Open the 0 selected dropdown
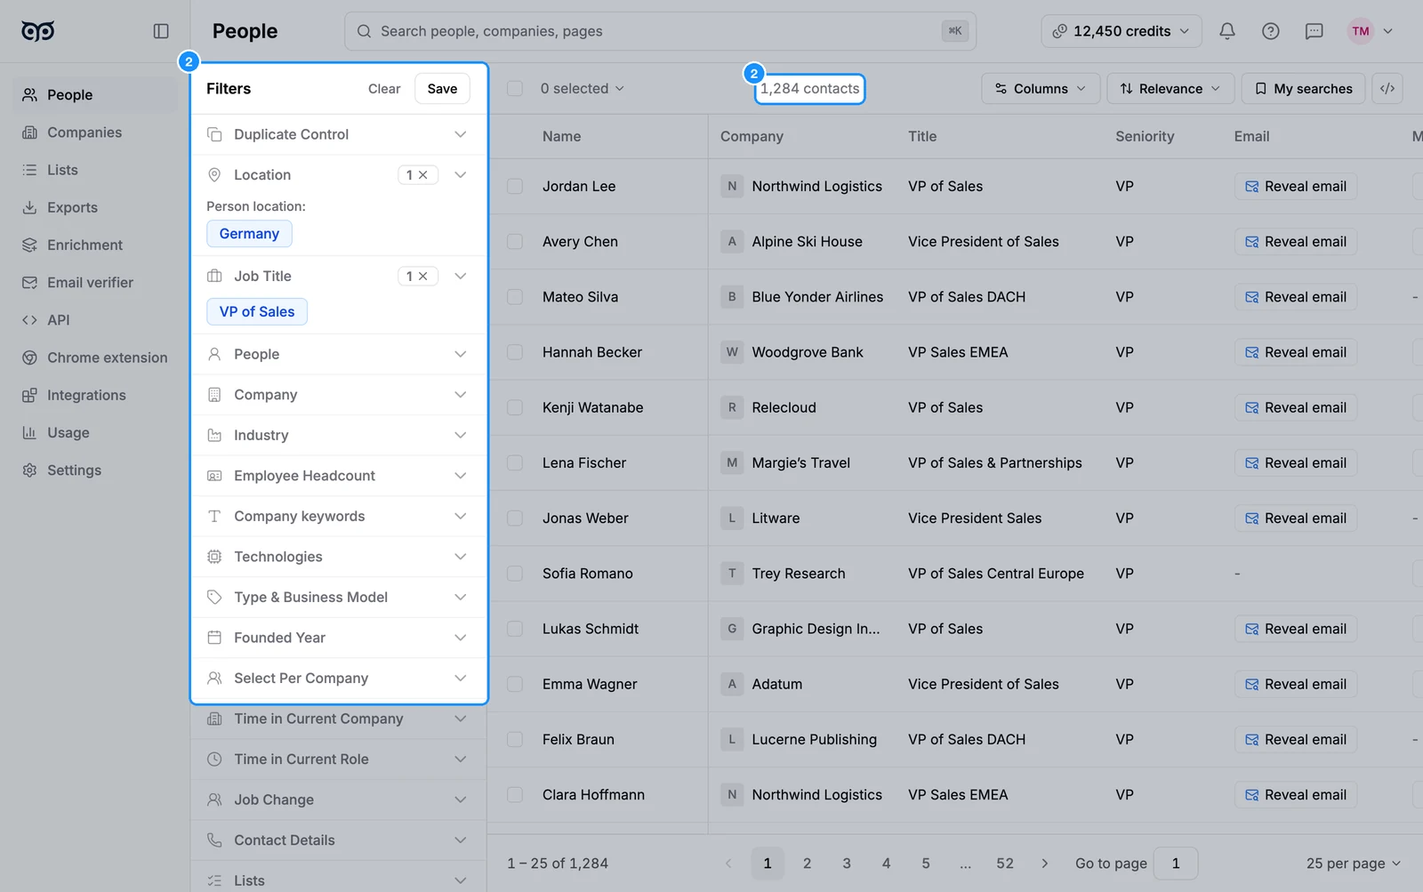The image size is (1423, 892). 583,88
